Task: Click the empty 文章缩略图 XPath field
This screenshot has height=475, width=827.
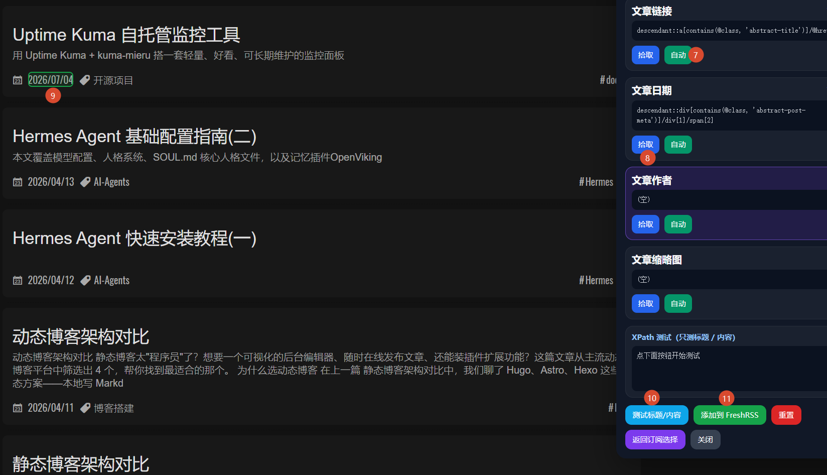Action: coord(729,279)
